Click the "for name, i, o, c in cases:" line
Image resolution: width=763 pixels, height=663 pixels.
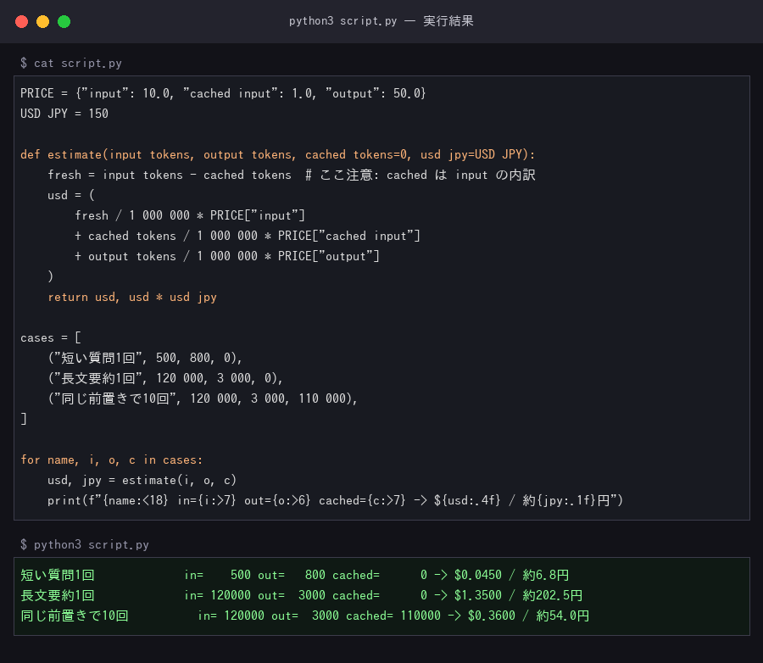click(111, 460)
